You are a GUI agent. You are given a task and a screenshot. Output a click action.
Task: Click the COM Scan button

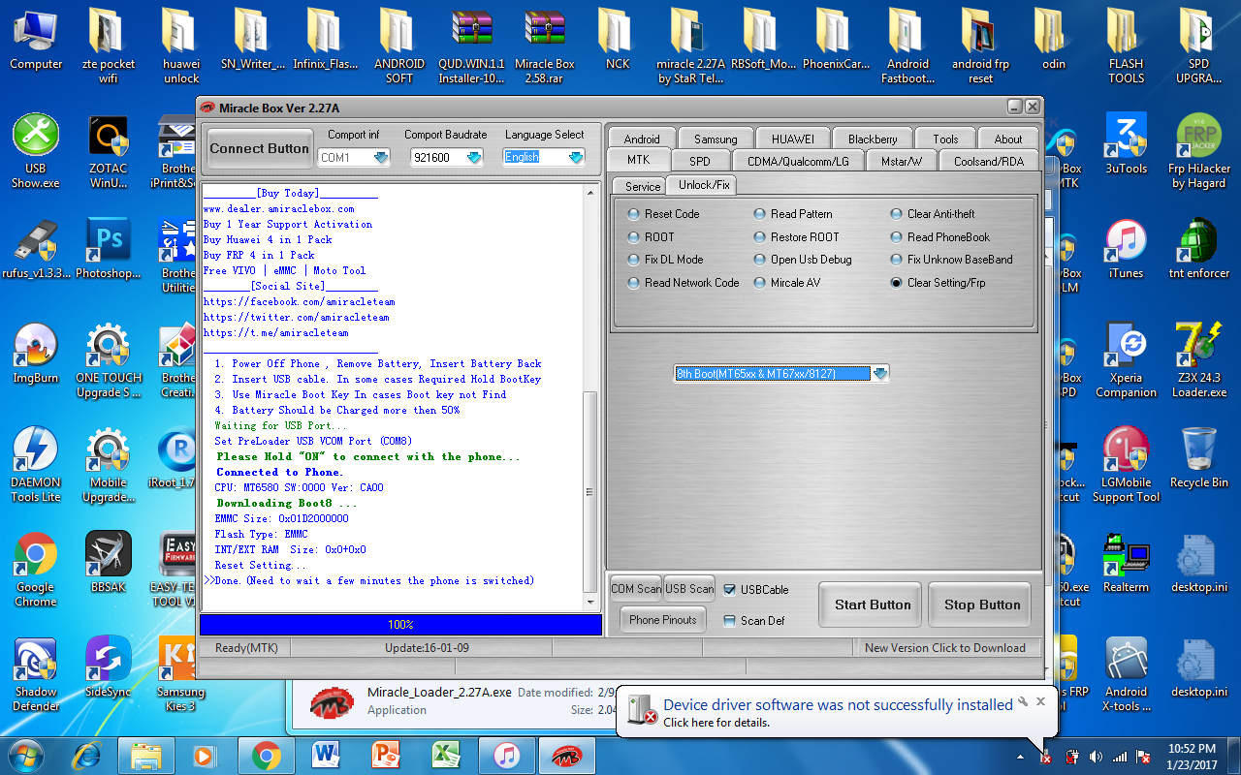(636, 588)
